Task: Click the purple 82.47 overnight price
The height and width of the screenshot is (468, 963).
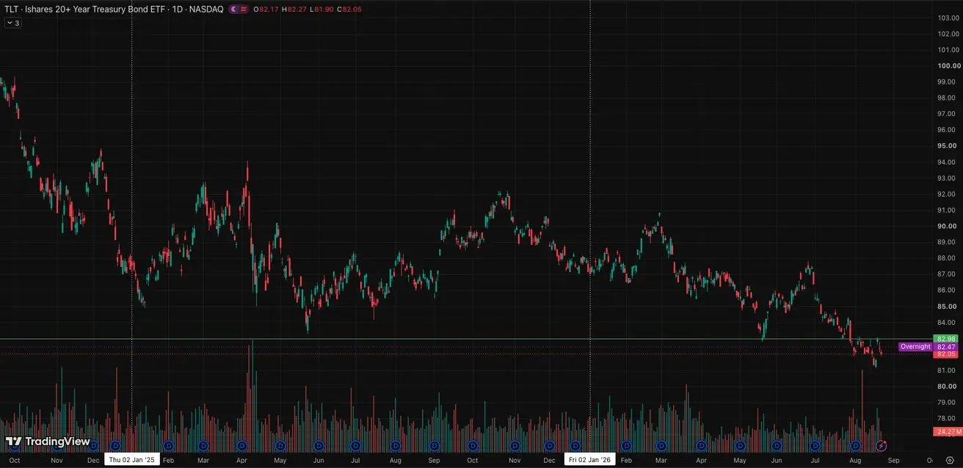Action: (946, 346)
